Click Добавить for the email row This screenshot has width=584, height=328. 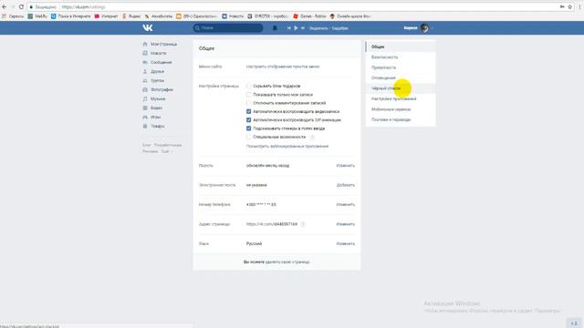(345, 185)
